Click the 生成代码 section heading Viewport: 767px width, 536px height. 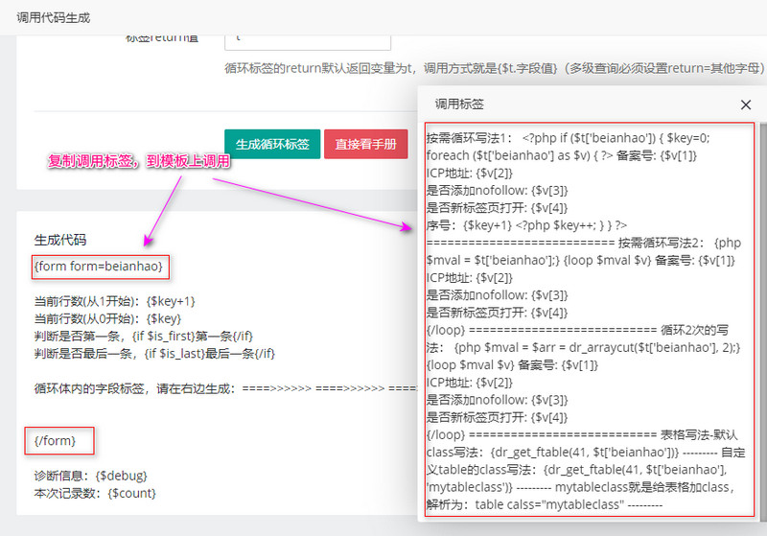tap(60, 240)
